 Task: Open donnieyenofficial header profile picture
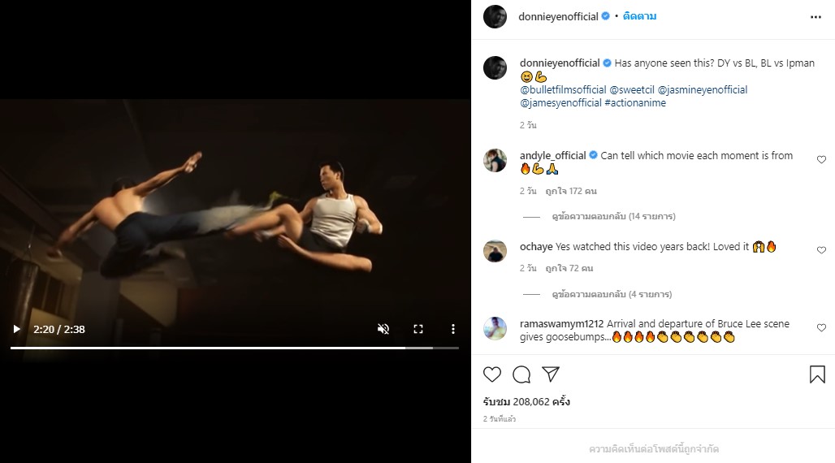(x=495, y=16)
